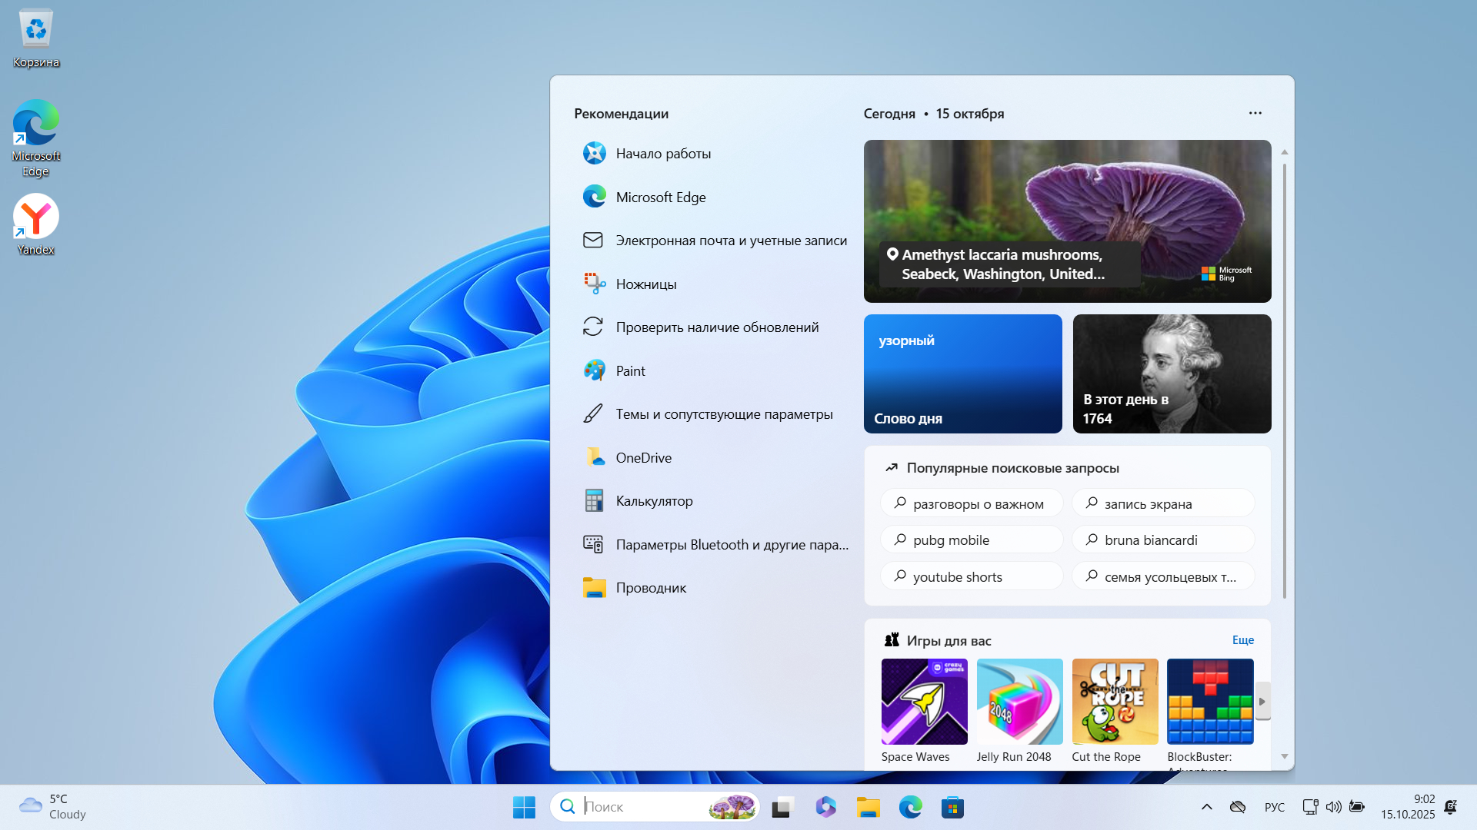
Task: Open Проверить наличие обновлений entry
Action: pos(717,327)
